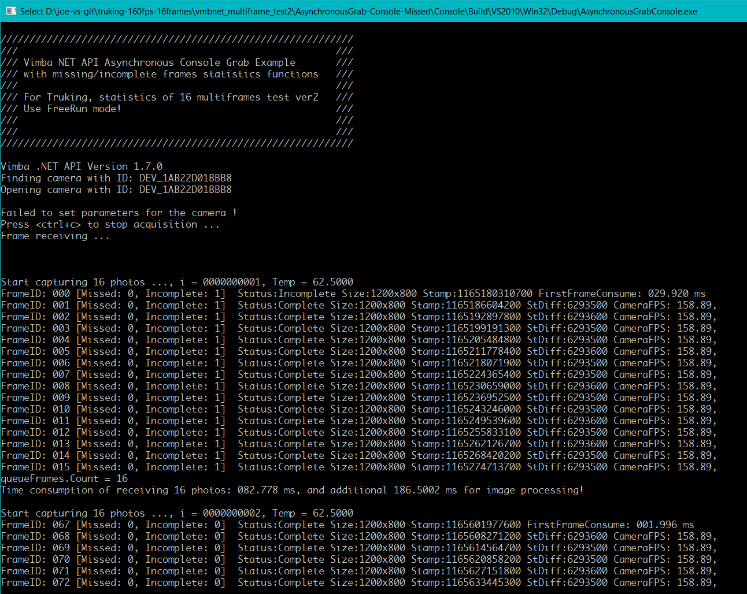Click the 'FrameID: 015' row label
This screenshot has height=594, width=747.
pos(35,467)
